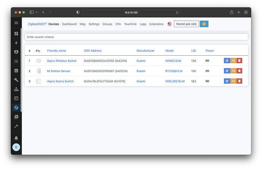
Task: Click the notifications bell in the sidebar
Action: click(16, 138)
